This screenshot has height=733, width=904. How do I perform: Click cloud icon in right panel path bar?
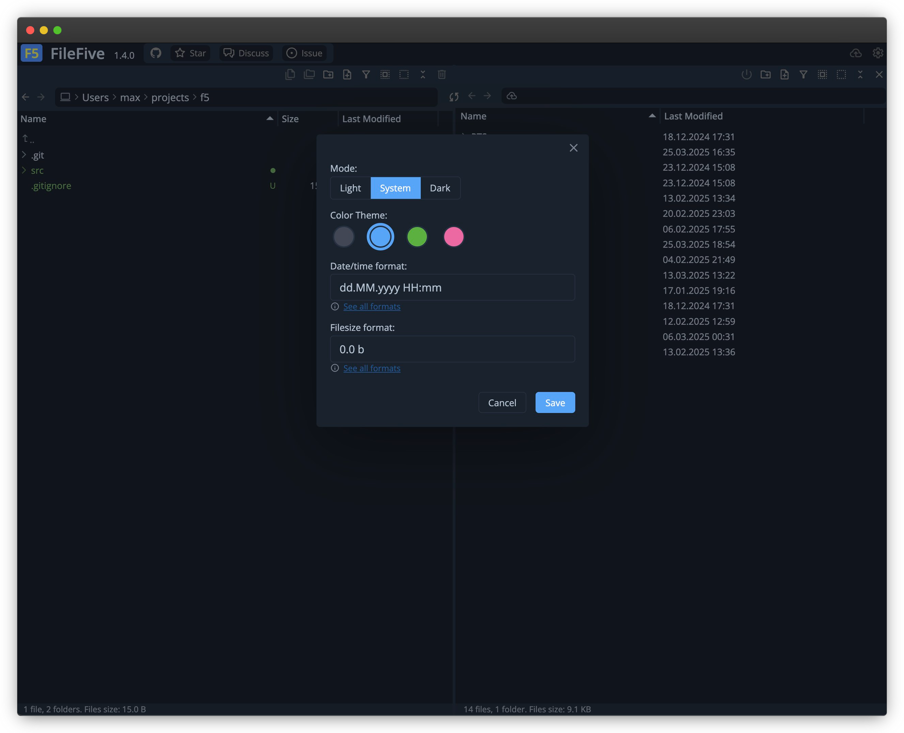click(x=511, y=96)
